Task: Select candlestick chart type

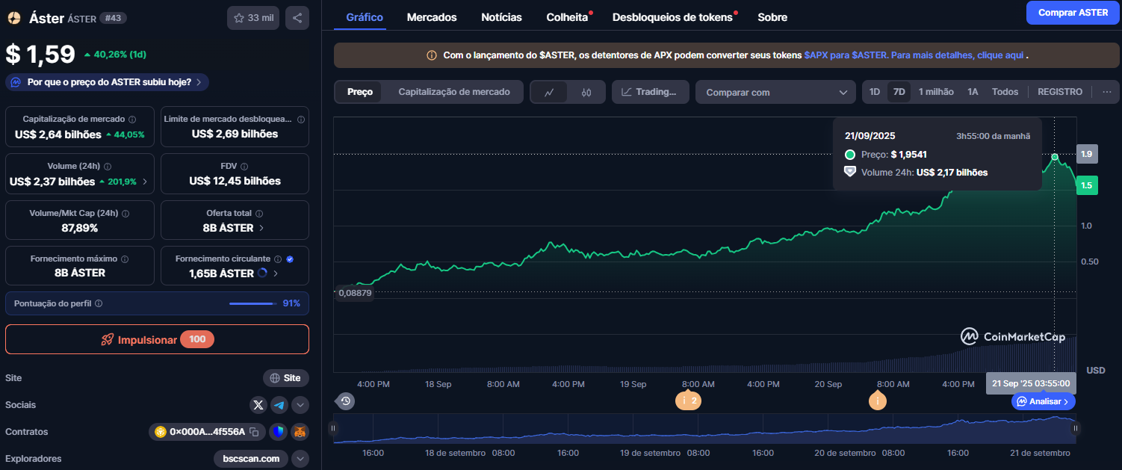Action: (586, 93)
